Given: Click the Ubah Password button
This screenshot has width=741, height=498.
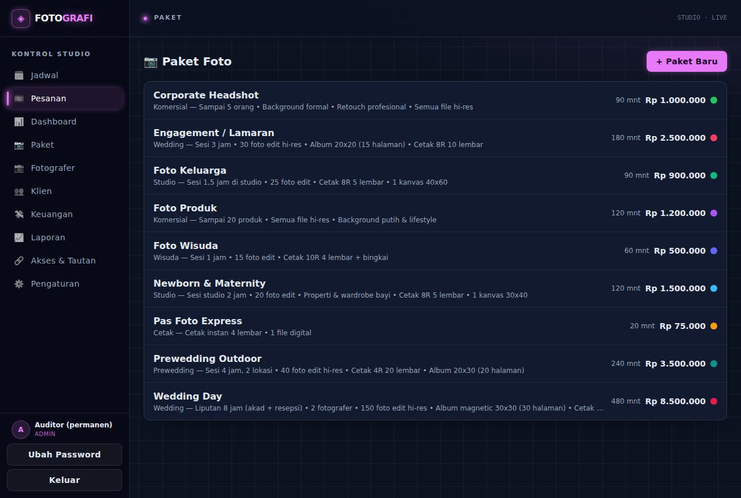Looking at the screenshot, I should 64,455.
